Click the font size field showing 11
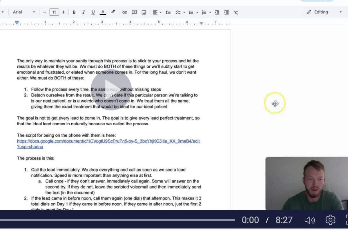The height and width of the screenshot is (230, 348). click(54, 12)
